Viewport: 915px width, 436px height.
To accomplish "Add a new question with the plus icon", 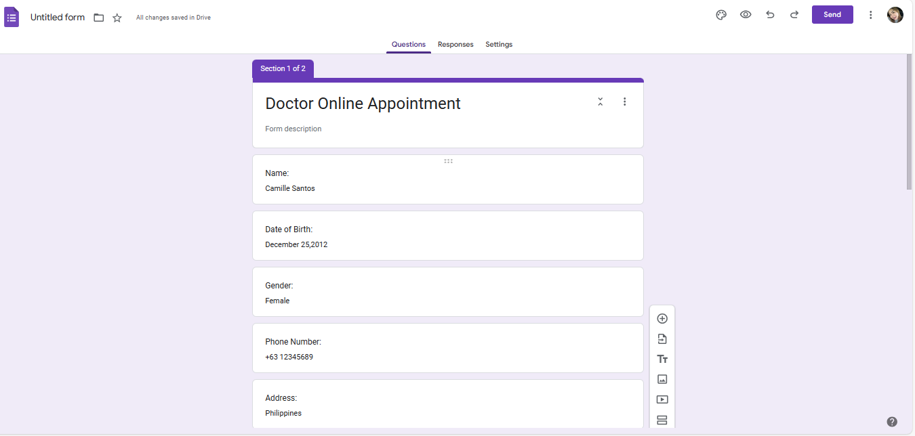I will pyautogui.click(x=662, y=319).
